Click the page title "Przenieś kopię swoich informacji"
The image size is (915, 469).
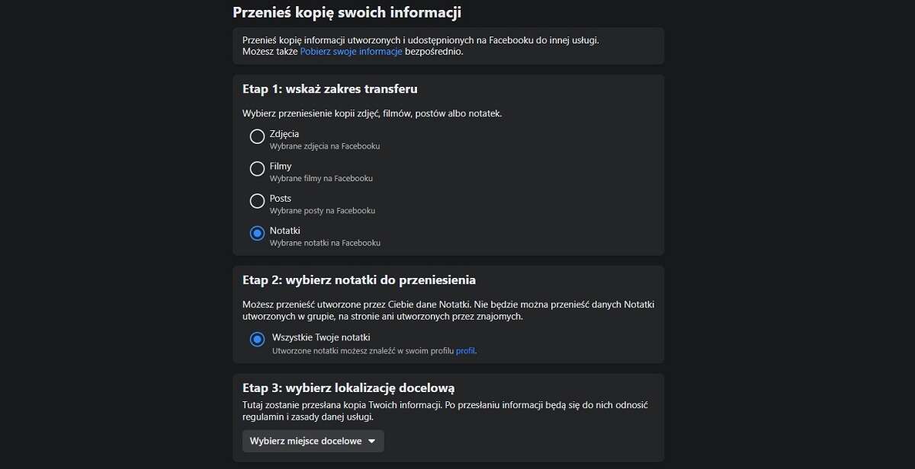(352, 12)
